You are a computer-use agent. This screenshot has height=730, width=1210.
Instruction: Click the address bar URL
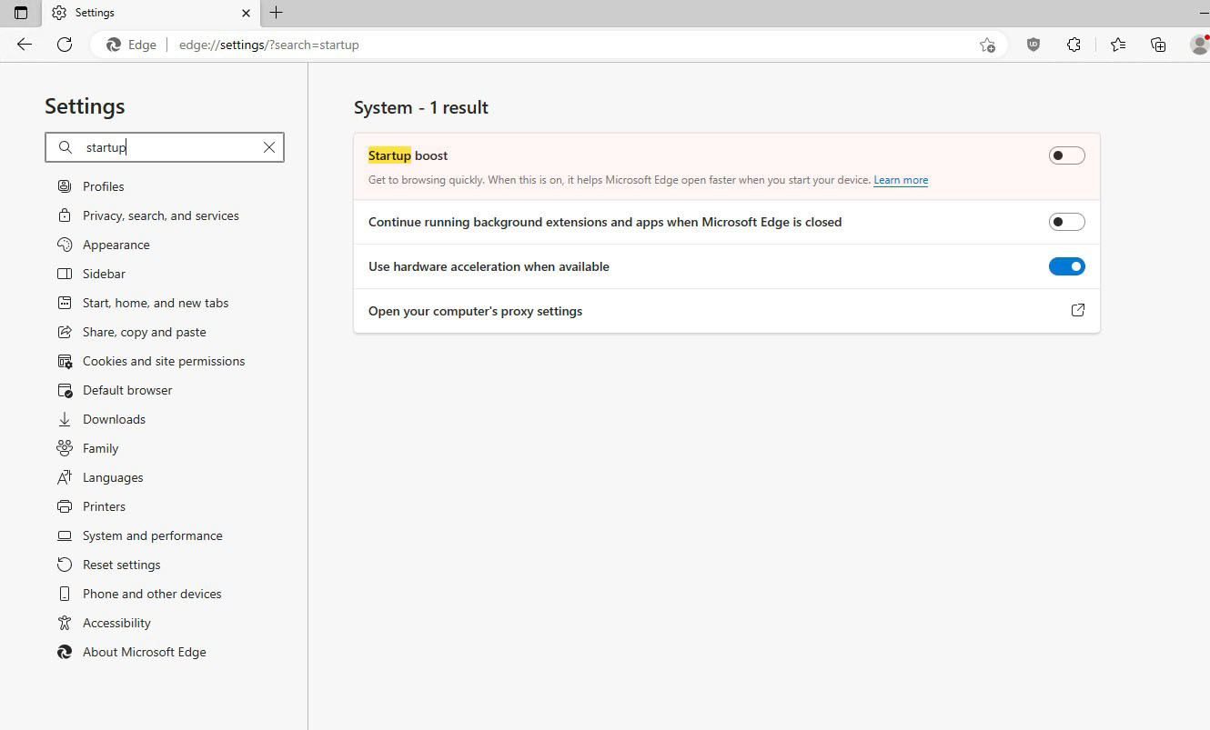click(269, 45)
